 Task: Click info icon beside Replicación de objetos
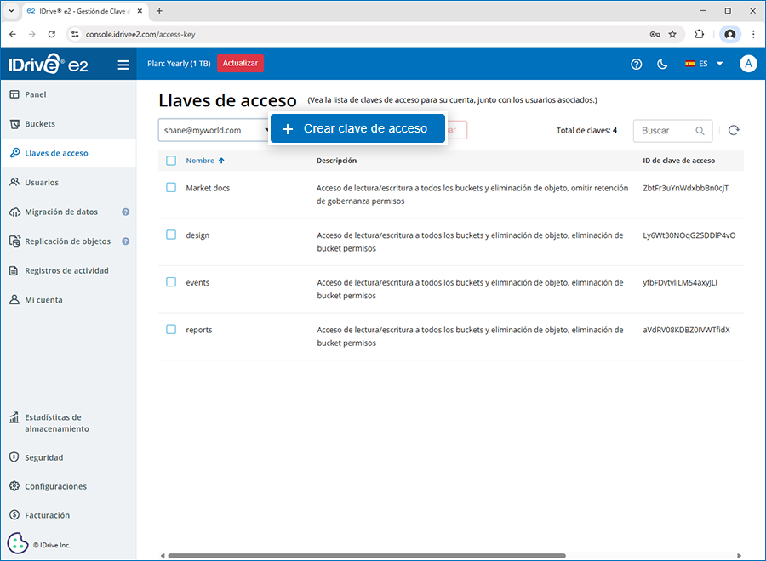(126, 241)
